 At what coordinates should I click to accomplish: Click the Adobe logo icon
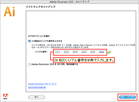click(6, 96)
